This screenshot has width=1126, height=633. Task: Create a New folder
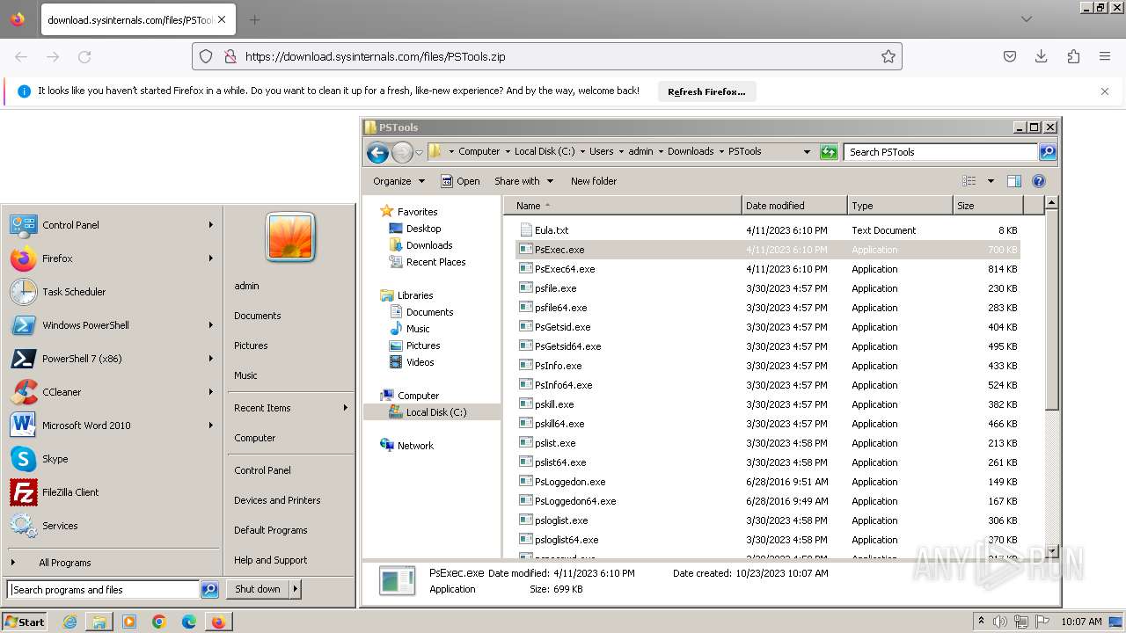point(594,181)
